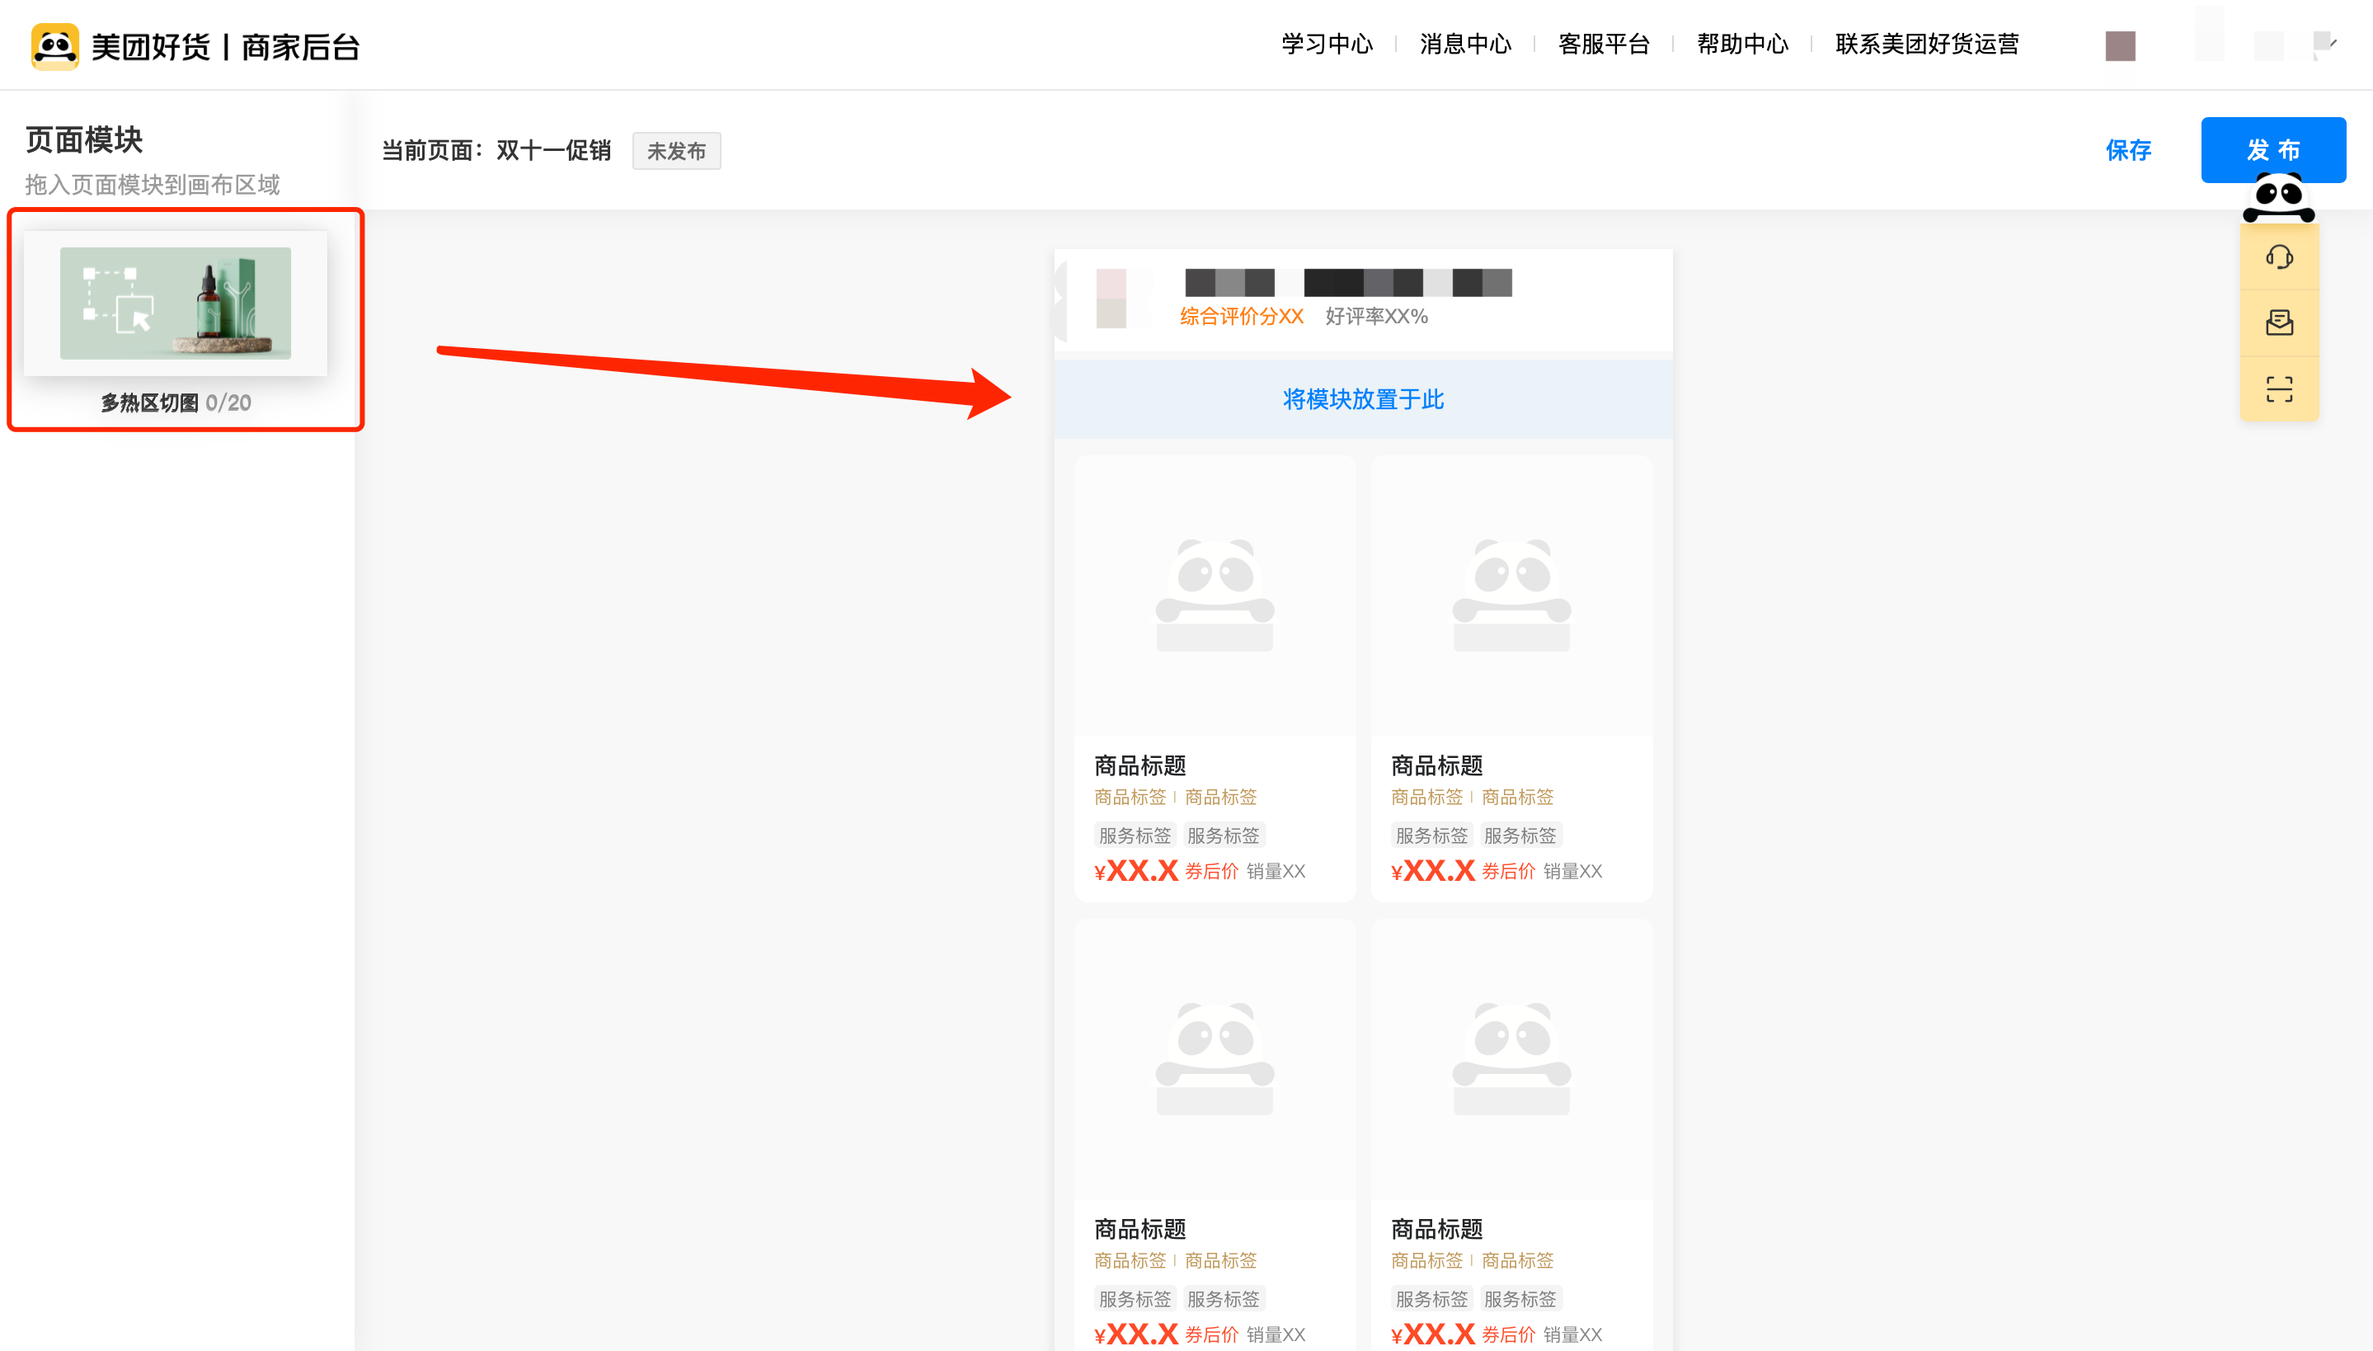Click the 未发布 status tag
Viewport: 2373px width, 1351px height.
tap(676, 151)
